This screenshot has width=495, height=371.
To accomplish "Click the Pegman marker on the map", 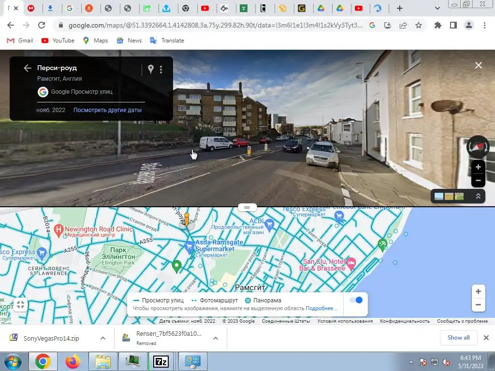I will pyautogui.click(x=187, y=219).
